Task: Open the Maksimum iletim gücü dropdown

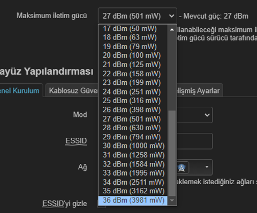Action: coord(138,16)
